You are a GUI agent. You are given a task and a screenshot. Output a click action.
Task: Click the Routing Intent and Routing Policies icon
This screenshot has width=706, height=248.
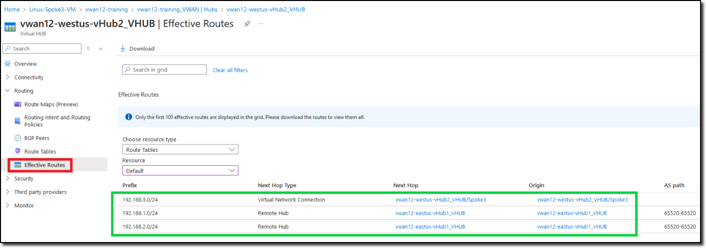[18, 121]
